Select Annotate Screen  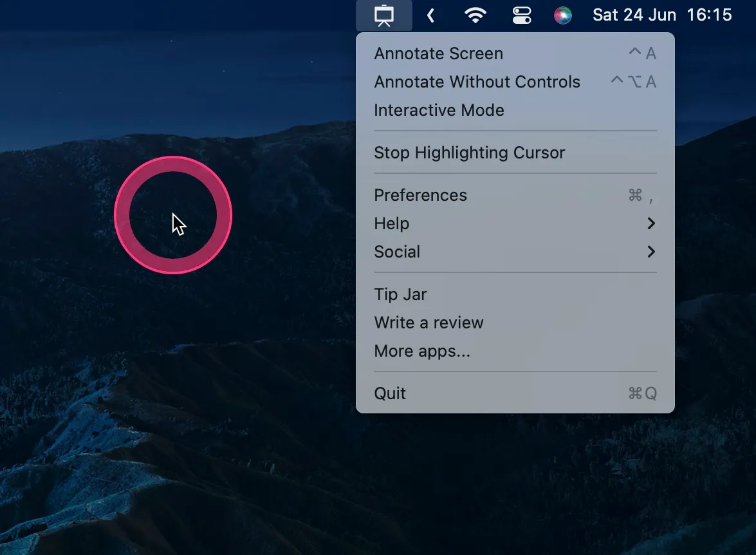438,53
